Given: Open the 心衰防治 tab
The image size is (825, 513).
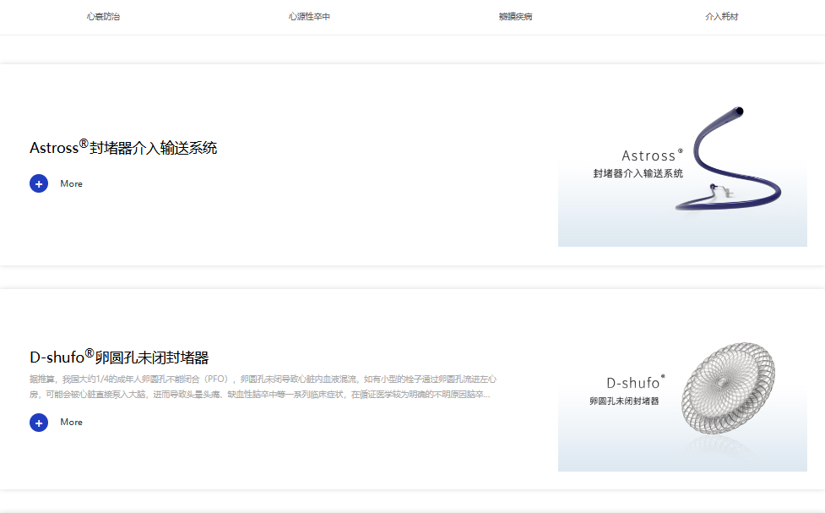Looking at the screenshot, I should pos(103,17).
